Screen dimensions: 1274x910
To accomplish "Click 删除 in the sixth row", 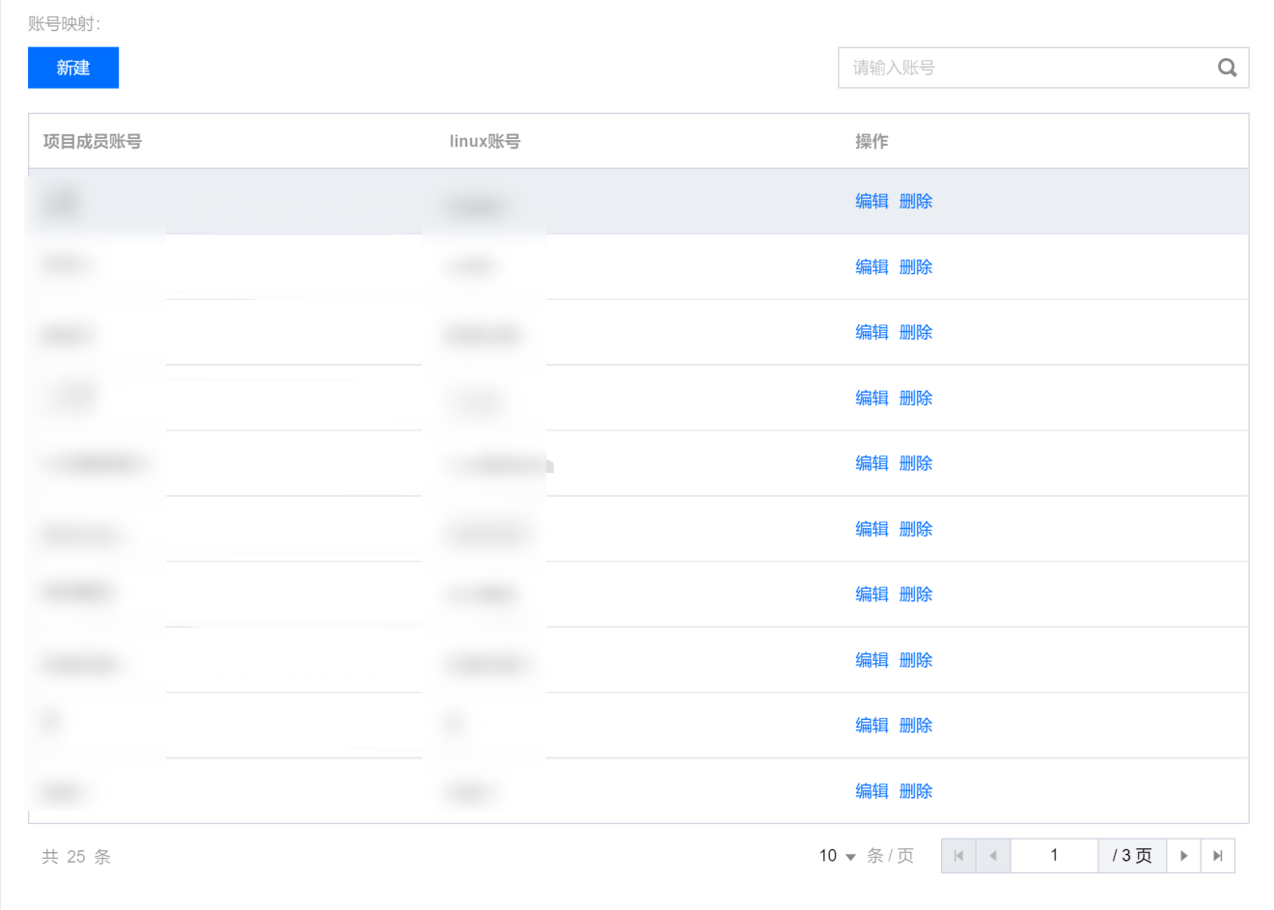I will 916,529.
